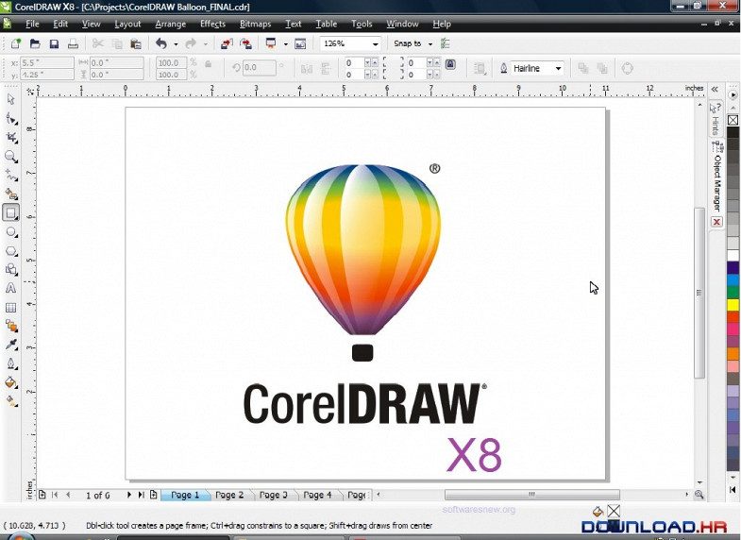Viewport: 741px width, 540px height.
Task: Click the horizontal scrollbar thumb
Action: coord(531,495)
